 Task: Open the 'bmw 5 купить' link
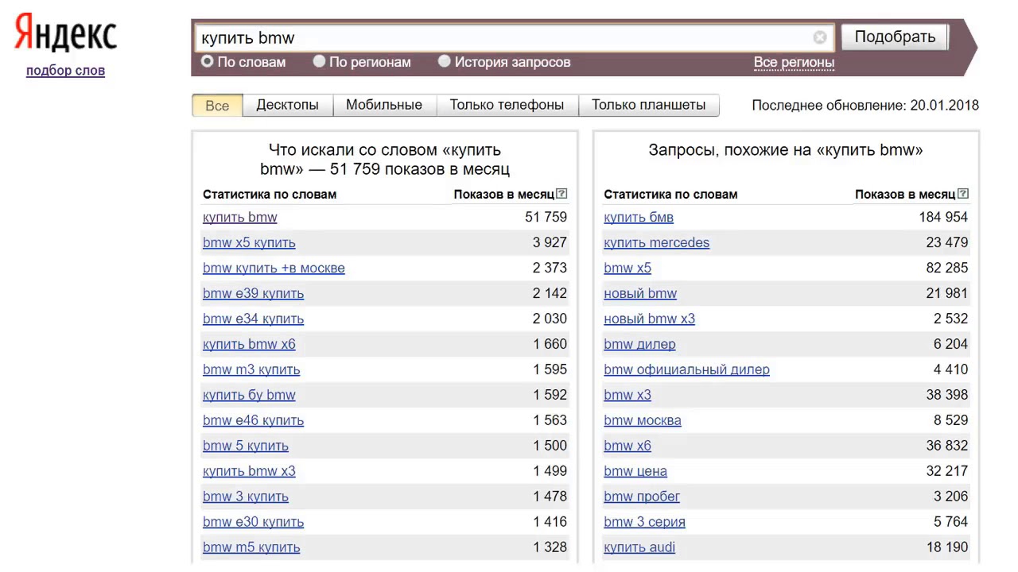[246, 446]
